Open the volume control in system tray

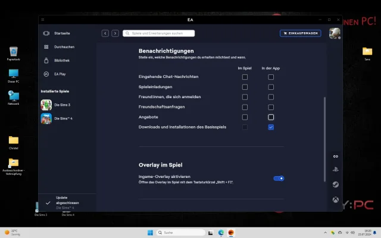click(353, 233)
